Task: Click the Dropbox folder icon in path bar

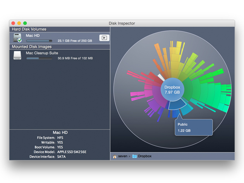Action: pos(134,156)
